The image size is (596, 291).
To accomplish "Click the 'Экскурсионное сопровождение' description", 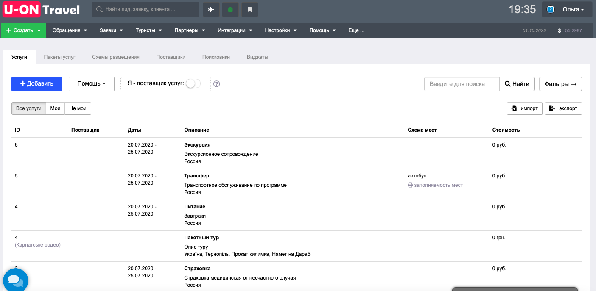I will [x=221, y=154].
